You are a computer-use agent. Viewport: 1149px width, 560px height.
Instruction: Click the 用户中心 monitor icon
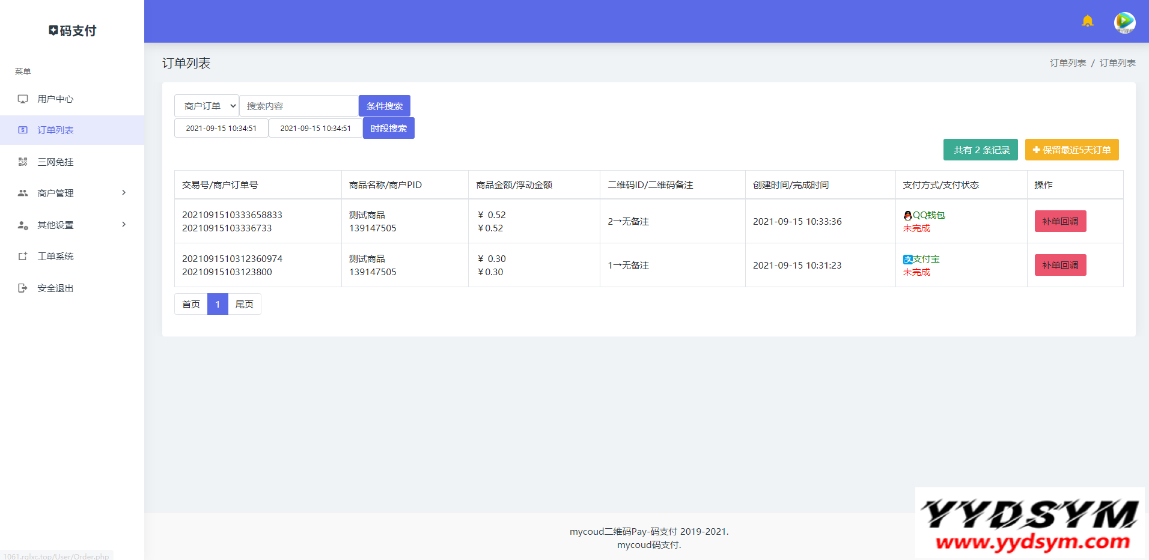point(23,99)
